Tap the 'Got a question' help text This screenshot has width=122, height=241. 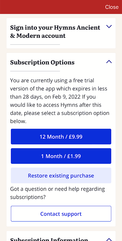(x=58, y=193)
